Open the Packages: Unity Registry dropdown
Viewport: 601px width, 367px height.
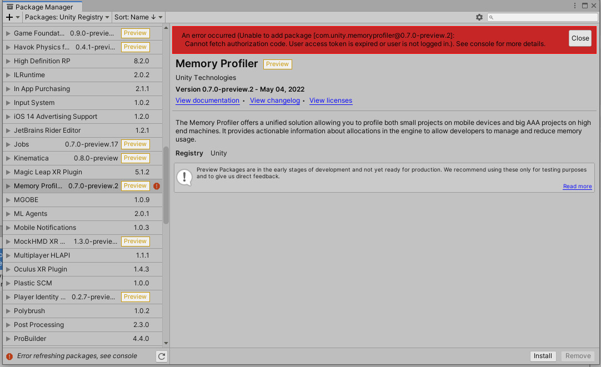point(67,17)
